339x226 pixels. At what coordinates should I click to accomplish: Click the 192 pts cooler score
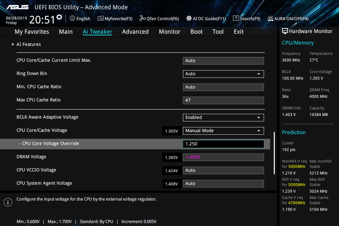point(289,150)
